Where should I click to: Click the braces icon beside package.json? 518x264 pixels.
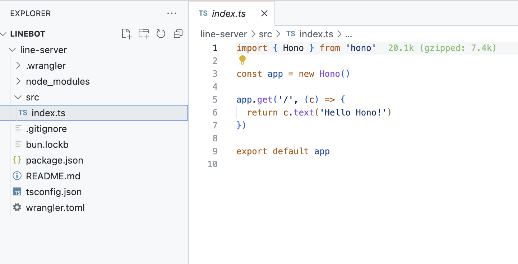[17, 160]
